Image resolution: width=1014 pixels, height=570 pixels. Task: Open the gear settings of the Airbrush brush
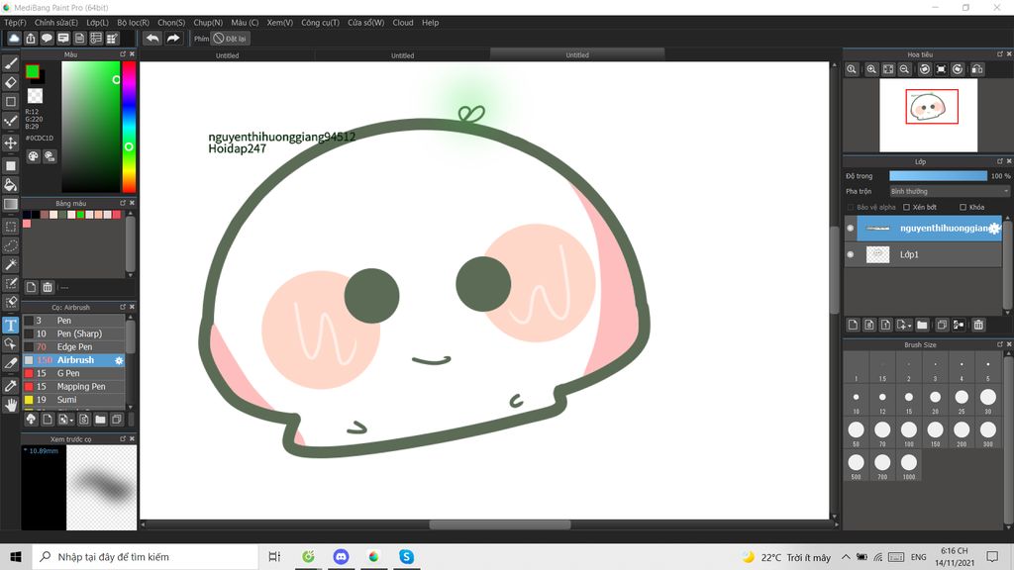[119, 360]
